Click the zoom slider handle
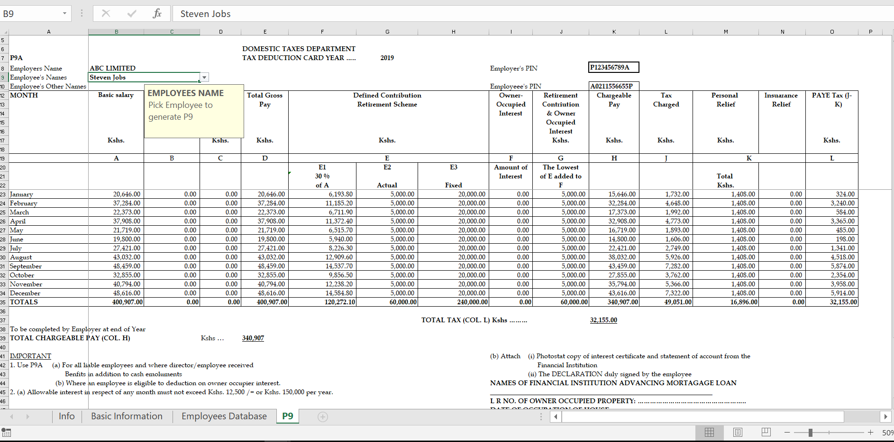The width and height of the screenshot is (894, 442). (811, 432)
